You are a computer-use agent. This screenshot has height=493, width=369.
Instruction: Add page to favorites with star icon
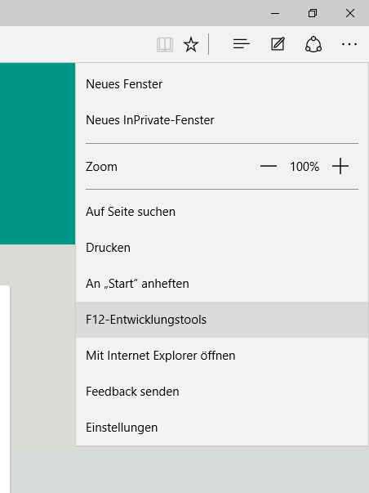tap(191, 44)
